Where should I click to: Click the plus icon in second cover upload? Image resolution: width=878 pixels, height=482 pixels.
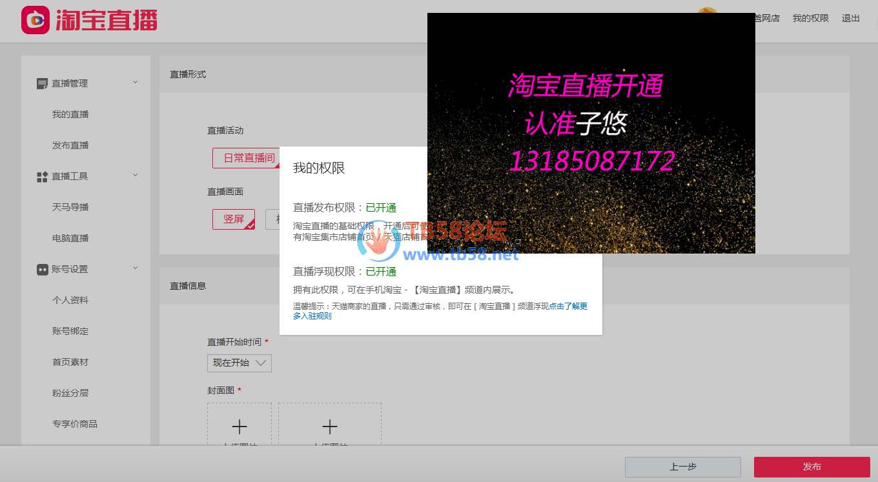[x=330, y=427]
